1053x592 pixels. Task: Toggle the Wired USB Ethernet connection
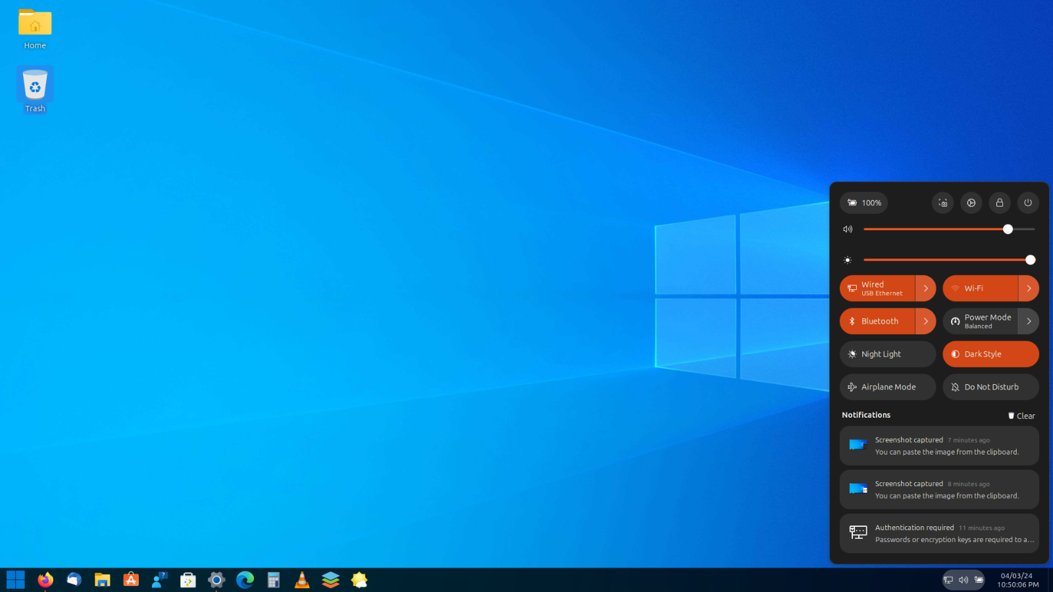click(x=877, y=288)
